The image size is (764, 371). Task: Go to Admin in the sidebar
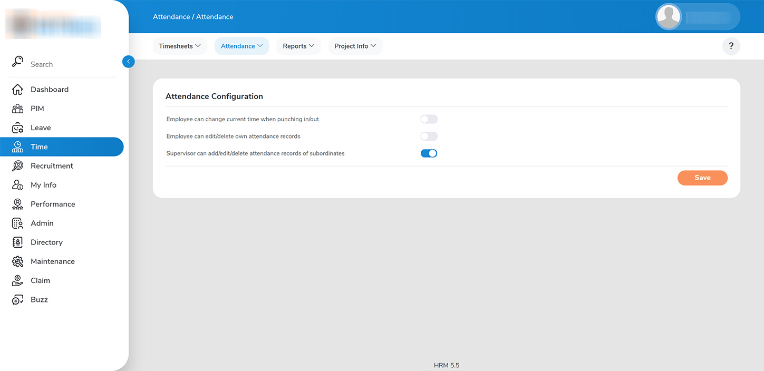[42, 223]
